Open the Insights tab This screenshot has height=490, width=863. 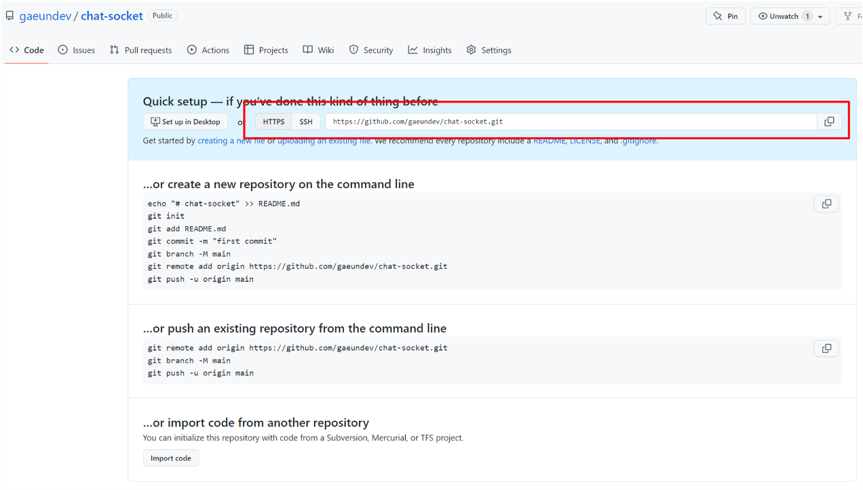pos(429,50)
